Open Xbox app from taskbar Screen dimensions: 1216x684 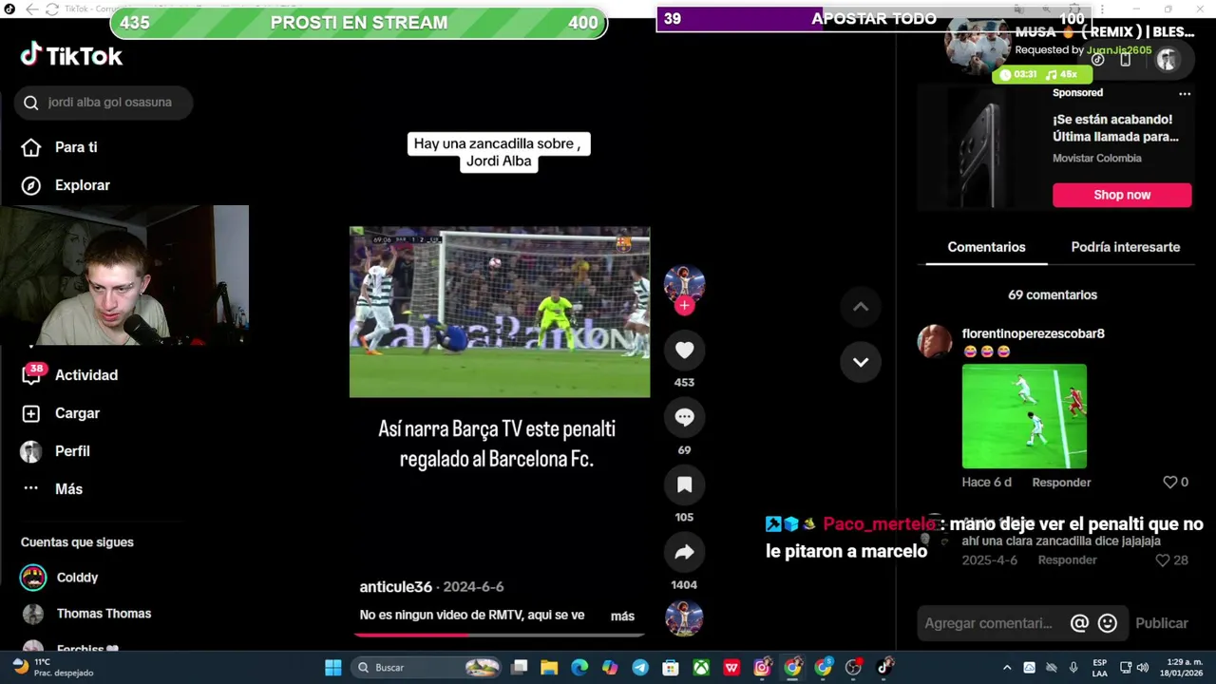point(701,668)
